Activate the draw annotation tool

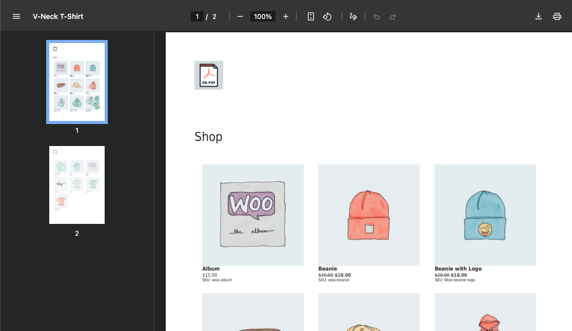coord(353,16)
